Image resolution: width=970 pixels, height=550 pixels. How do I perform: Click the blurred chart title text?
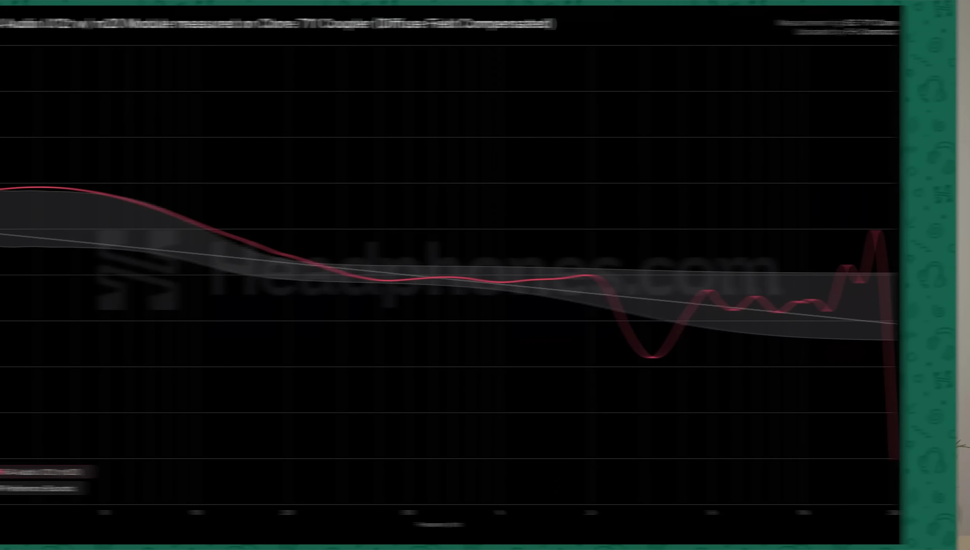point(278,24)
